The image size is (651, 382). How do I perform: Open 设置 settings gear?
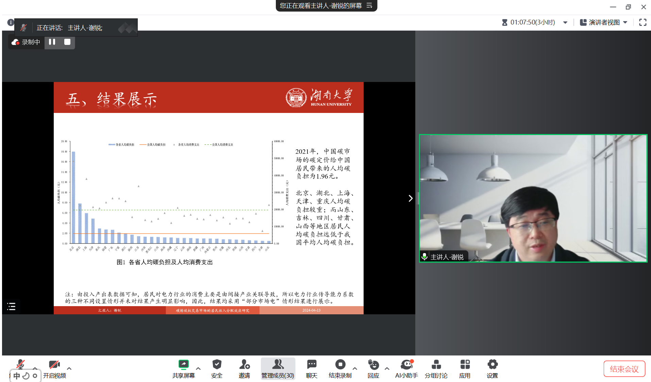(492, 365)
